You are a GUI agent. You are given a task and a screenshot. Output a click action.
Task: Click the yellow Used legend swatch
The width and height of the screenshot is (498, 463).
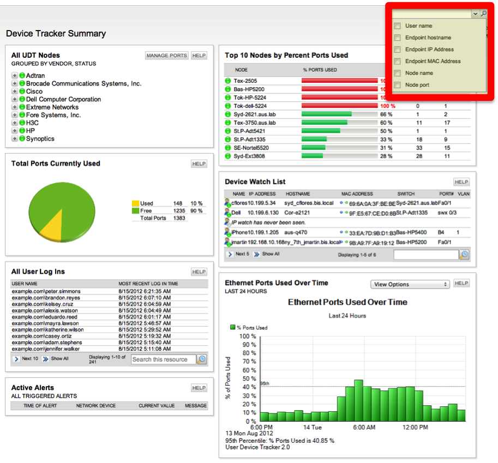pos(136,203)
